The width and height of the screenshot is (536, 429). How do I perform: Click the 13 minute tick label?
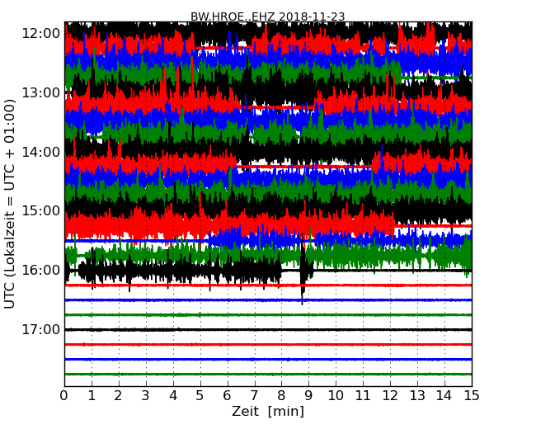click(x=417, y=396)
